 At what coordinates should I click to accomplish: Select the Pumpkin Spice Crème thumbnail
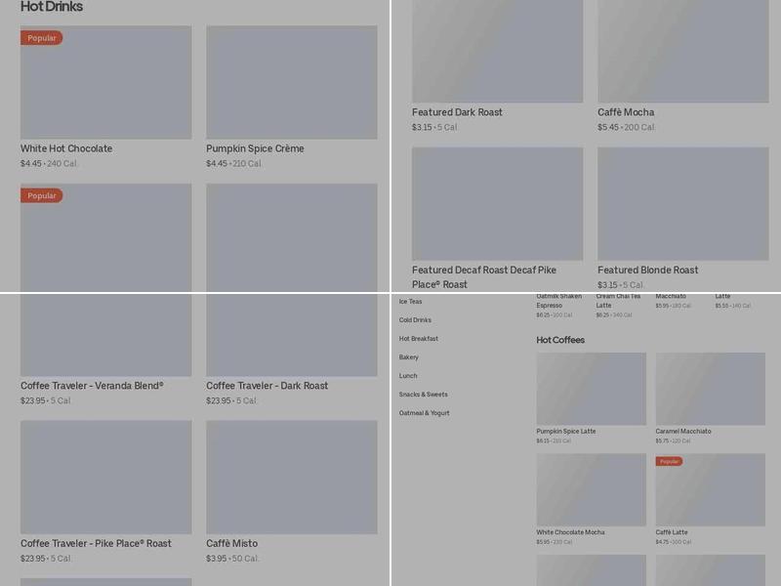[x=291, y=83]
